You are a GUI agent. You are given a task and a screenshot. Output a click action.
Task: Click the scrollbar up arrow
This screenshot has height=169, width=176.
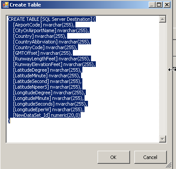coord(163,19)
